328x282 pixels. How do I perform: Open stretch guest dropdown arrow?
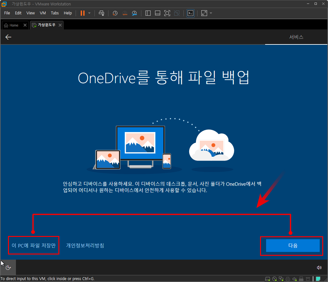[x=211, y=13]
